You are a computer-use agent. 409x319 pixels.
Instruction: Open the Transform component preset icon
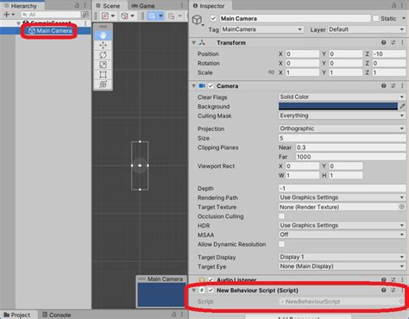393,42
